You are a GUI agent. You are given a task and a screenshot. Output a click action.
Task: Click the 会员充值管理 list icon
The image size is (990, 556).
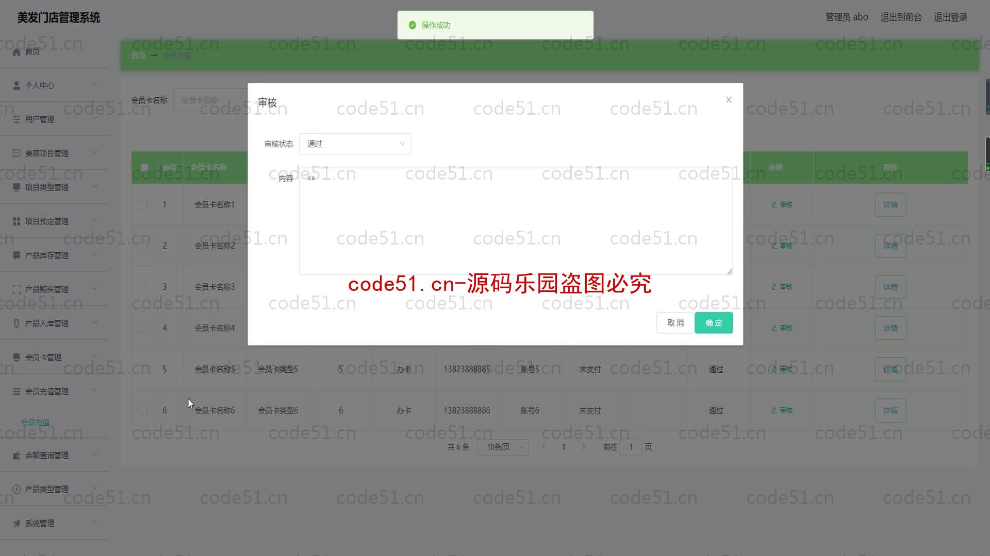[16, 391]
